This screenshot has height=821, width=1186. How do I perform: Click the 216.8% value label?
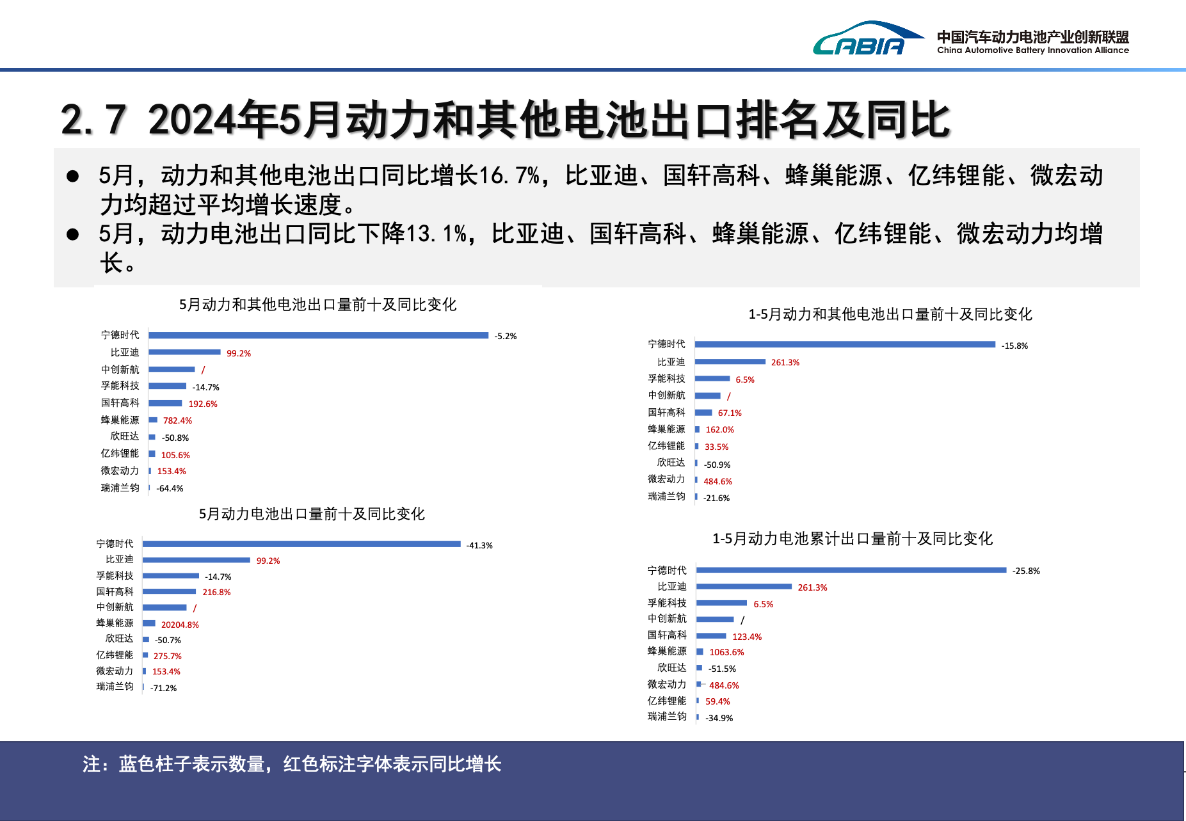216,592
